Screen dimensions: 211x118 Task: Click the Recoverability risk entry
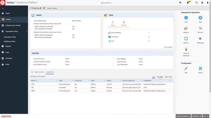click(x=116, y=33)
